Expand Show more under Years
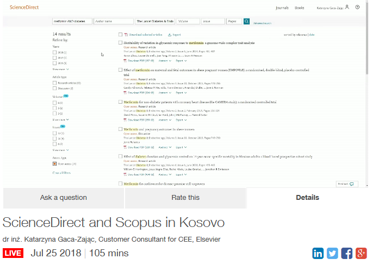Viewport: 372px width, 265px height. pyautogui.click(x=60, y=70)
